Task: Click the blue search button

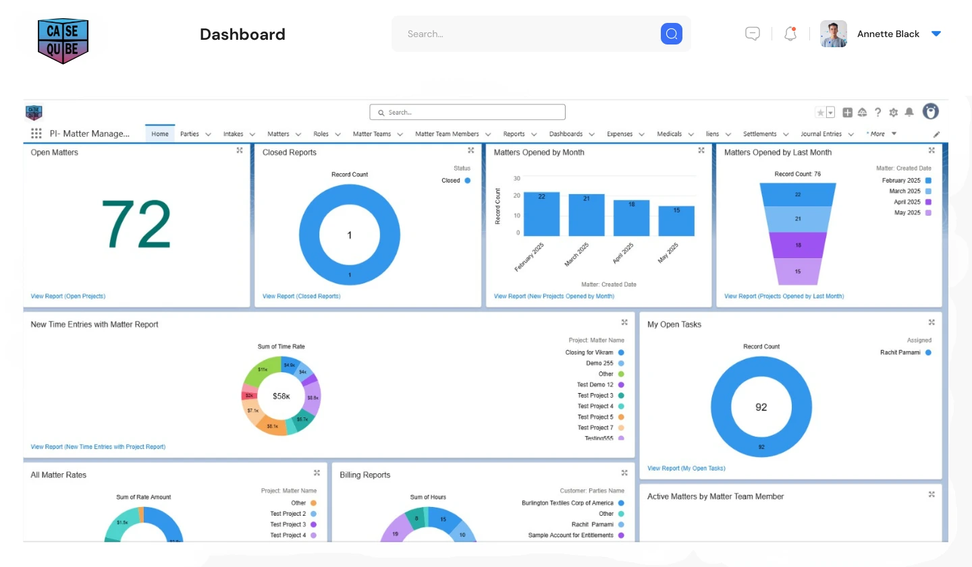Action: pyautogui.click(x=672, y=34)
